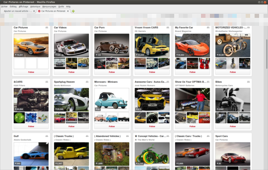Screen dimensions: 268x170
Task: Open the Custom Radio thumbnail in OPTIMA board
Action: point(204,118)
